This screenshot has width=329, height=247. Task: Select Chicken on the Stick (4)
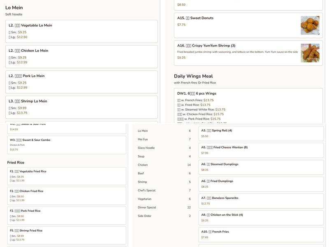261,217
